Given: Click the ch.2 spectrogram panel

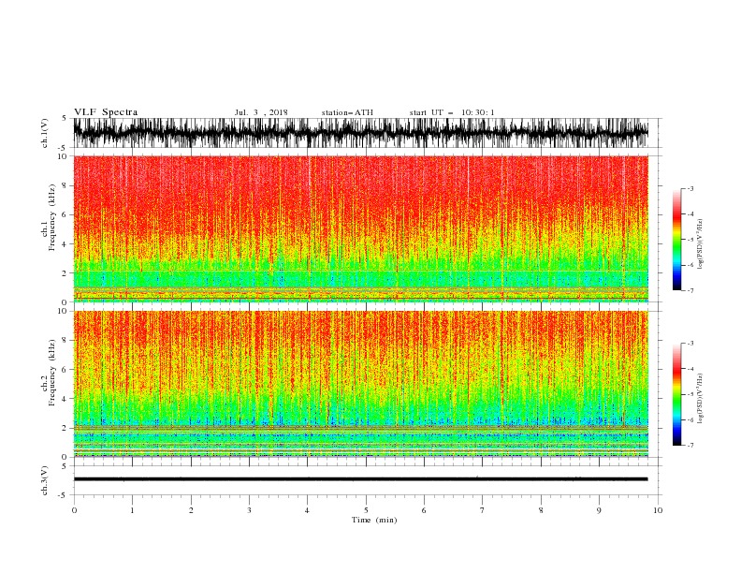Looking at the screenshot, I should (x=360, y=384).
